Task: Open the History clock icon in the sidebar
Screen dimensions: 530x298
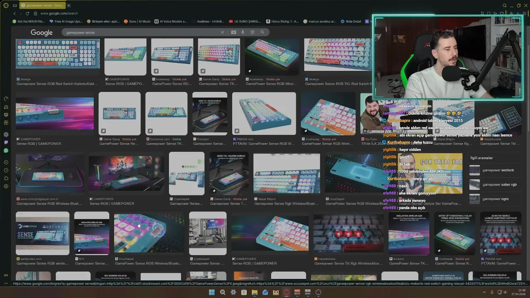Action: [x=6, y=170]
